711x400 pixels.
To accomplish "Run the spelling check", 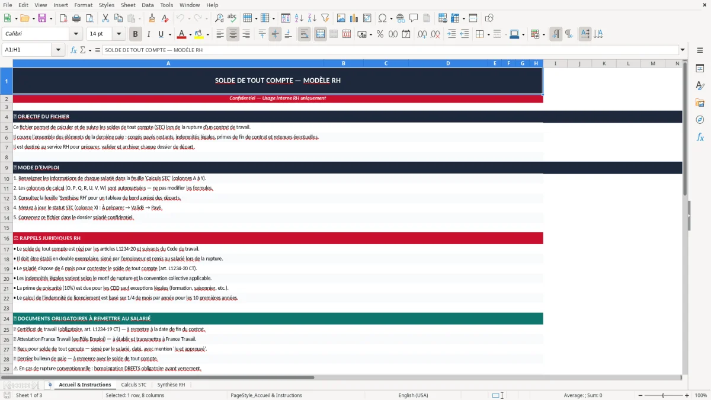I will (232, 18).
